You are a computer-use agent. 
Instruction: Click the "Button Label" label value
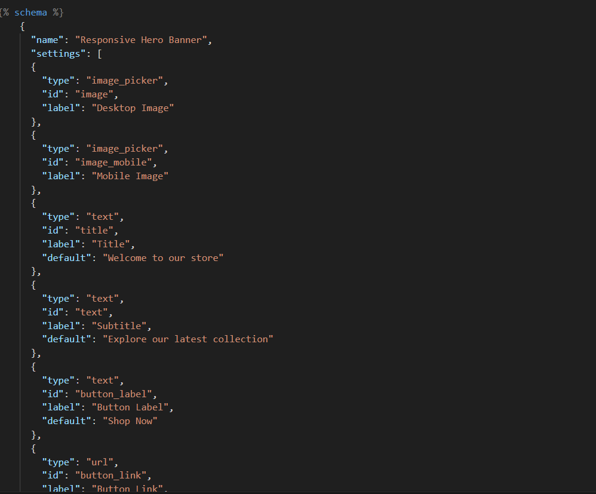point(130,407)
